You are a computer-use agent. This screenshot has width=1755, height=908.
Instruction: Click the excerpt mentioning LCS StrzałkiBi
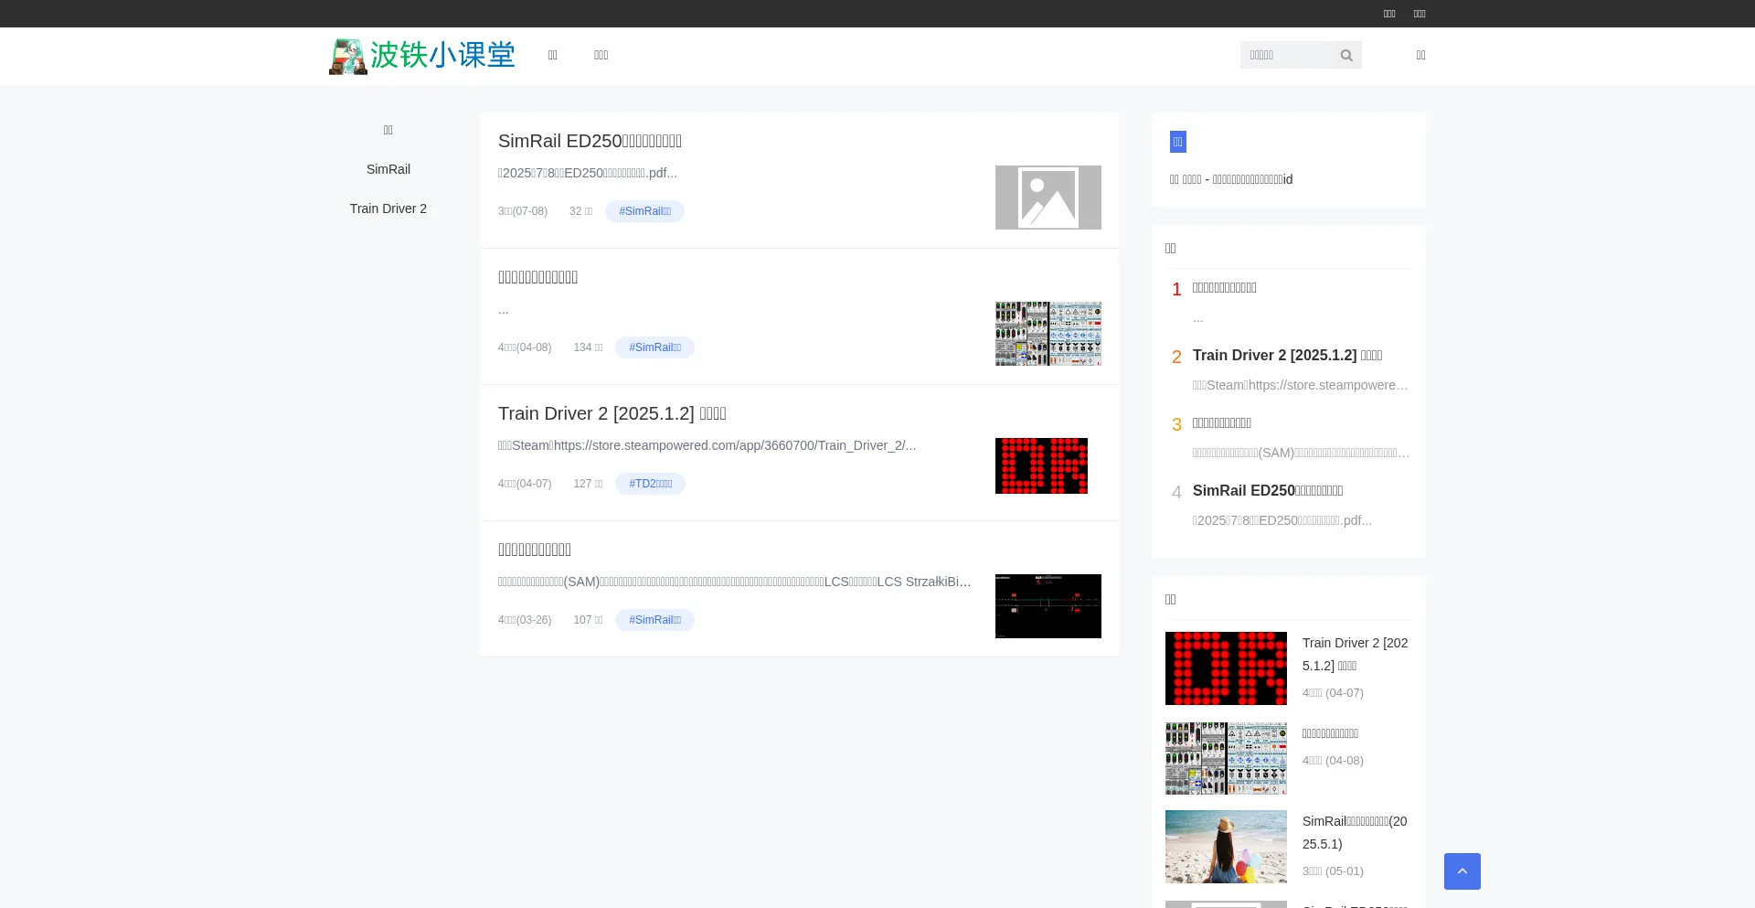point(735,582)
